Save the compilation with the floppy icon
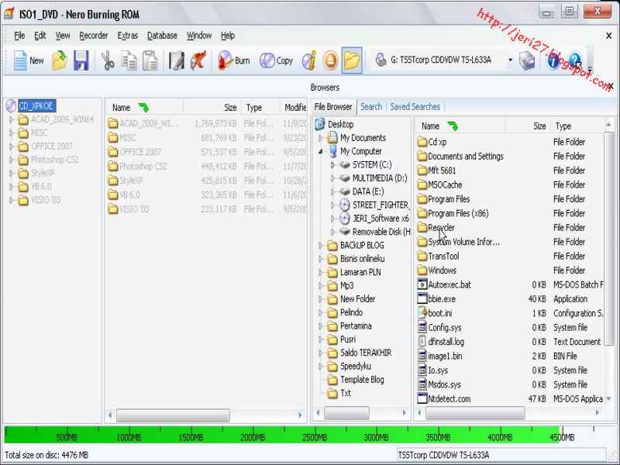620x465 pixels. [81, 61]
